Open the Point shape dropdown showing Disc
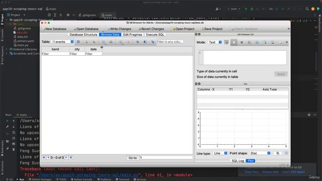Viewport: 322px width, 181px height. pyautogui.click(x=260, y=153)
